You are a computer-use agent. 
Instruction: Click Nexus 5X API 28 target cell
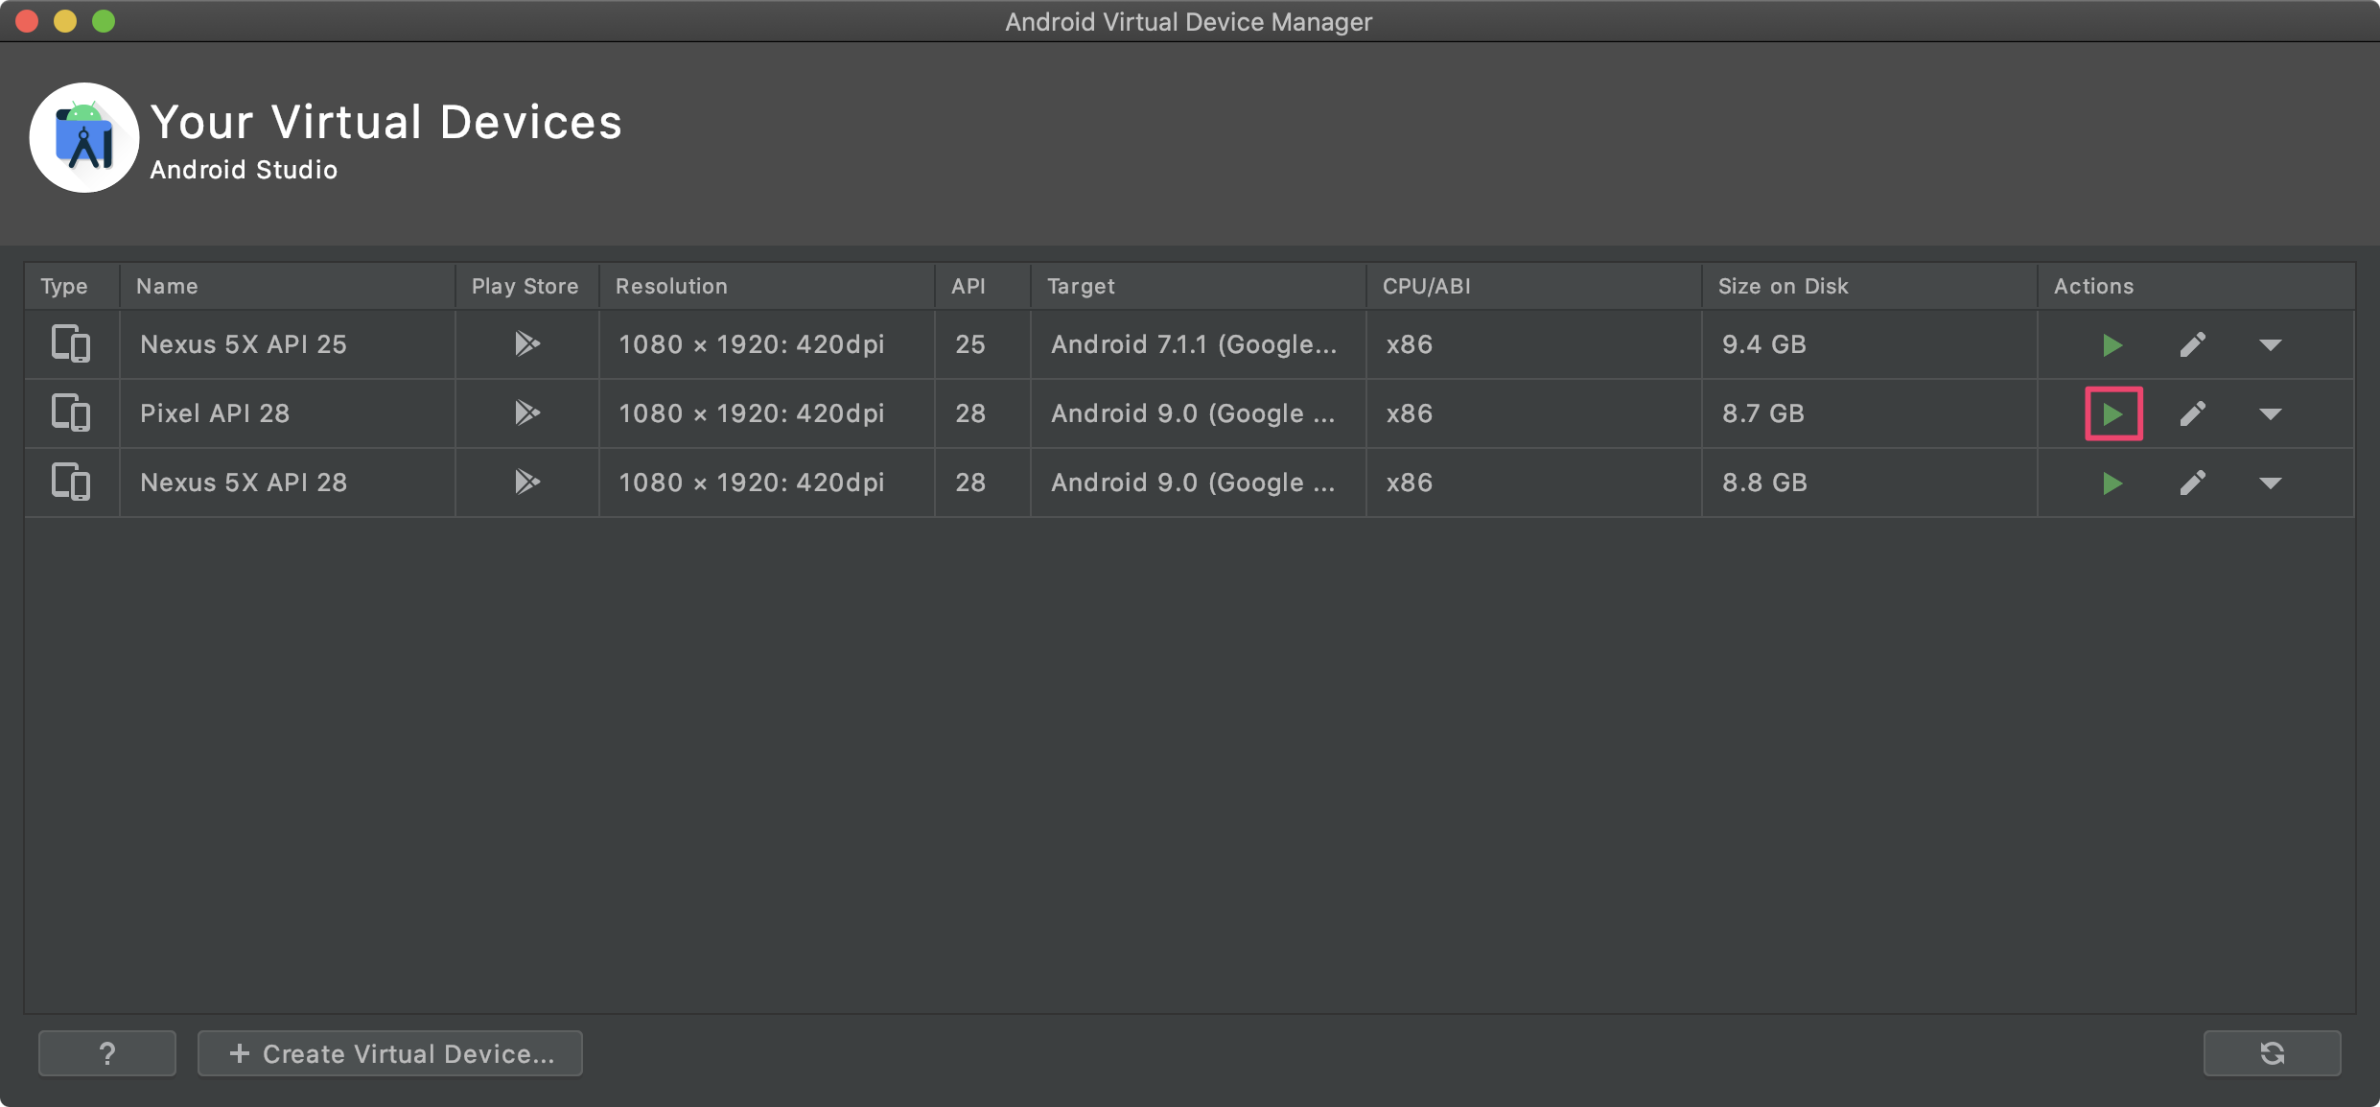pos(1199,483)
